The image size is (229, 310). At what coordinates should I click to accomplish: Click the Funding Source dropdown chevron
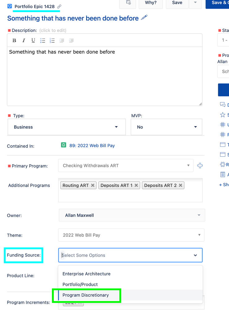[195, 255]
